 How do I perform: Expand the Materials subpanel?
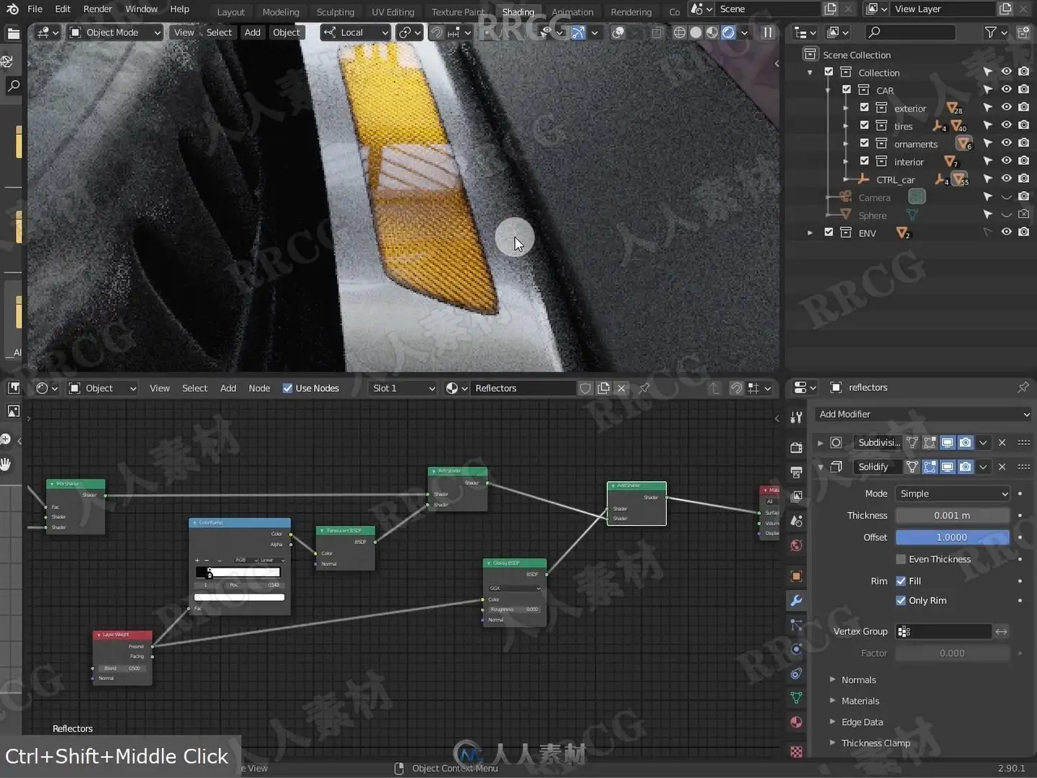pyautogui.click(x=860, y=701)
